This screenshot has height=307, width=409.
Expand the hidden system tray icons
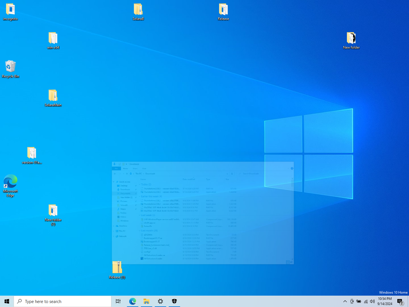345,301
